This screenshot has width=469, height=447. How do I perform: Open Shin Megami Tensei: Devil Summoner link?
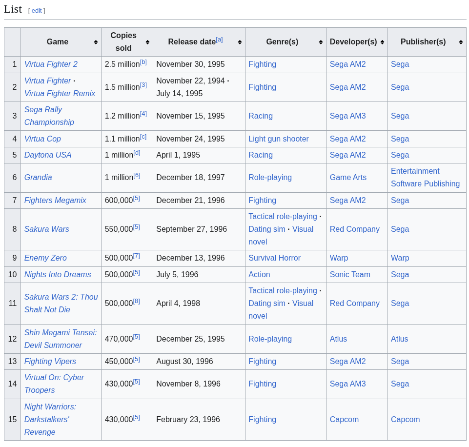tap(61, 339)
